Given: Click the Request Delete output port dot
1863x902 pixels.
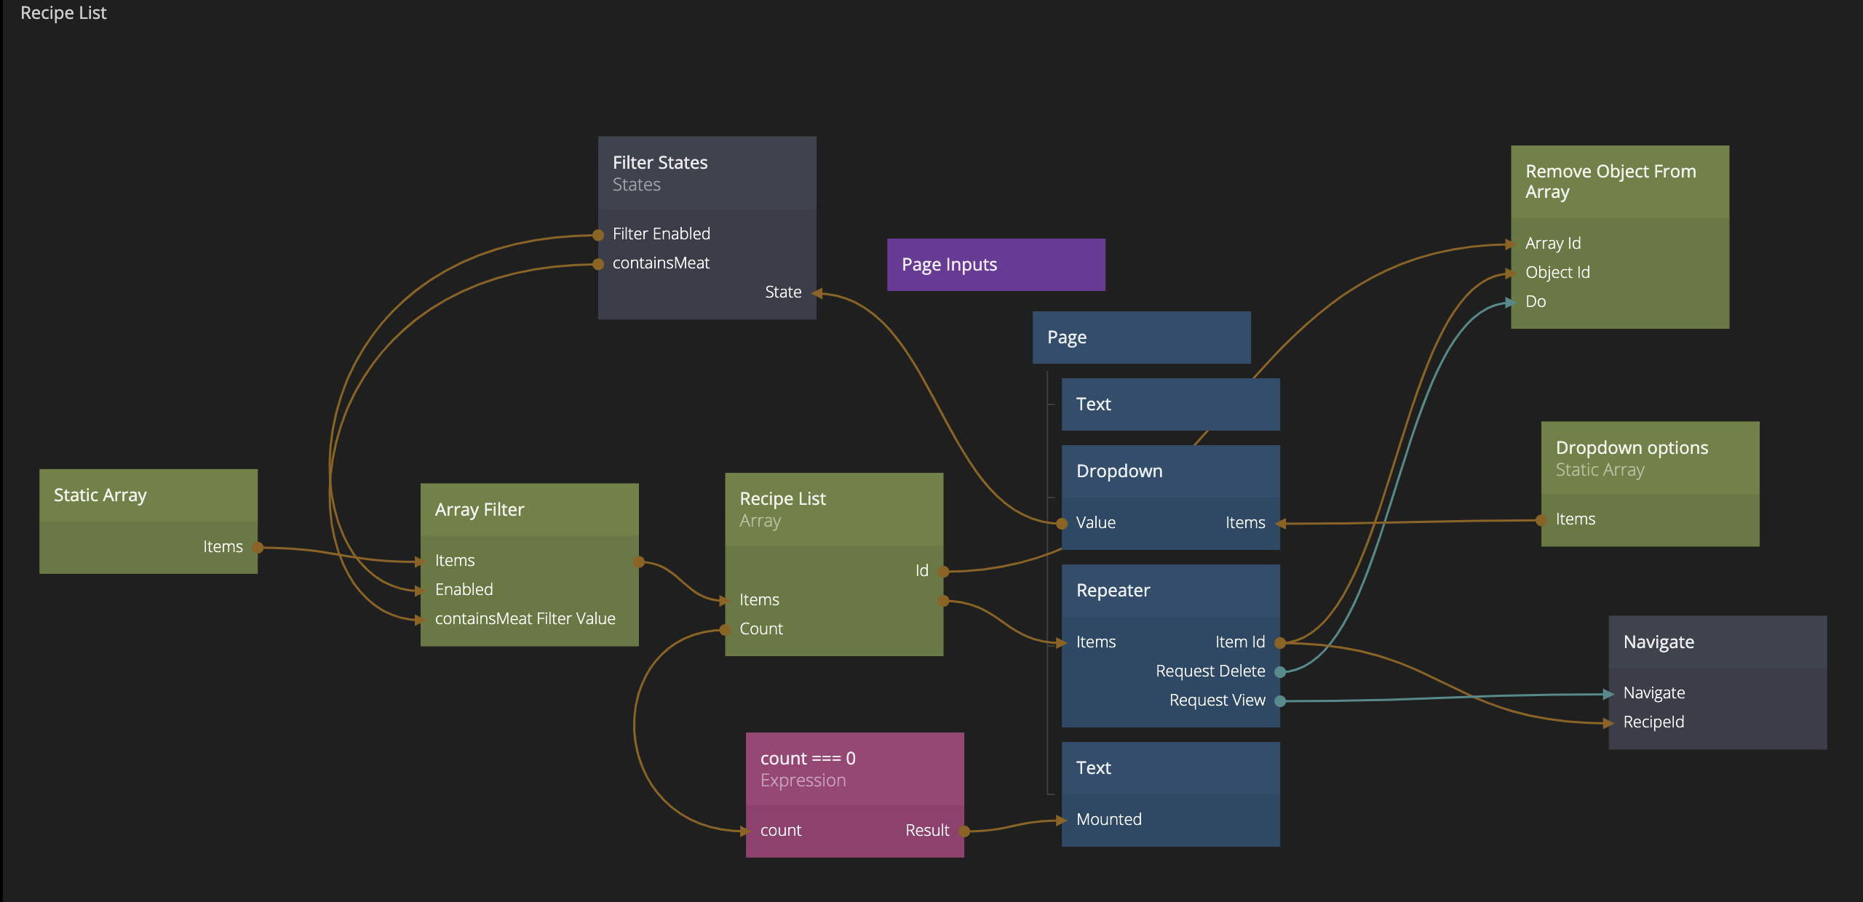Looking at the screenshot, I should [x=1280, y=672].
